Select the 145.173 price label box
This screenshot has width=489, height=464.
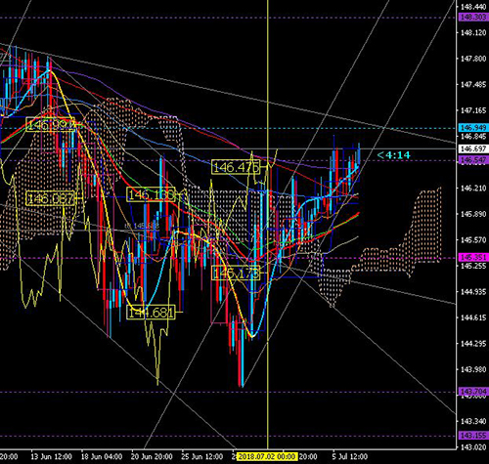pyautogui.click(x=236, y=273)
